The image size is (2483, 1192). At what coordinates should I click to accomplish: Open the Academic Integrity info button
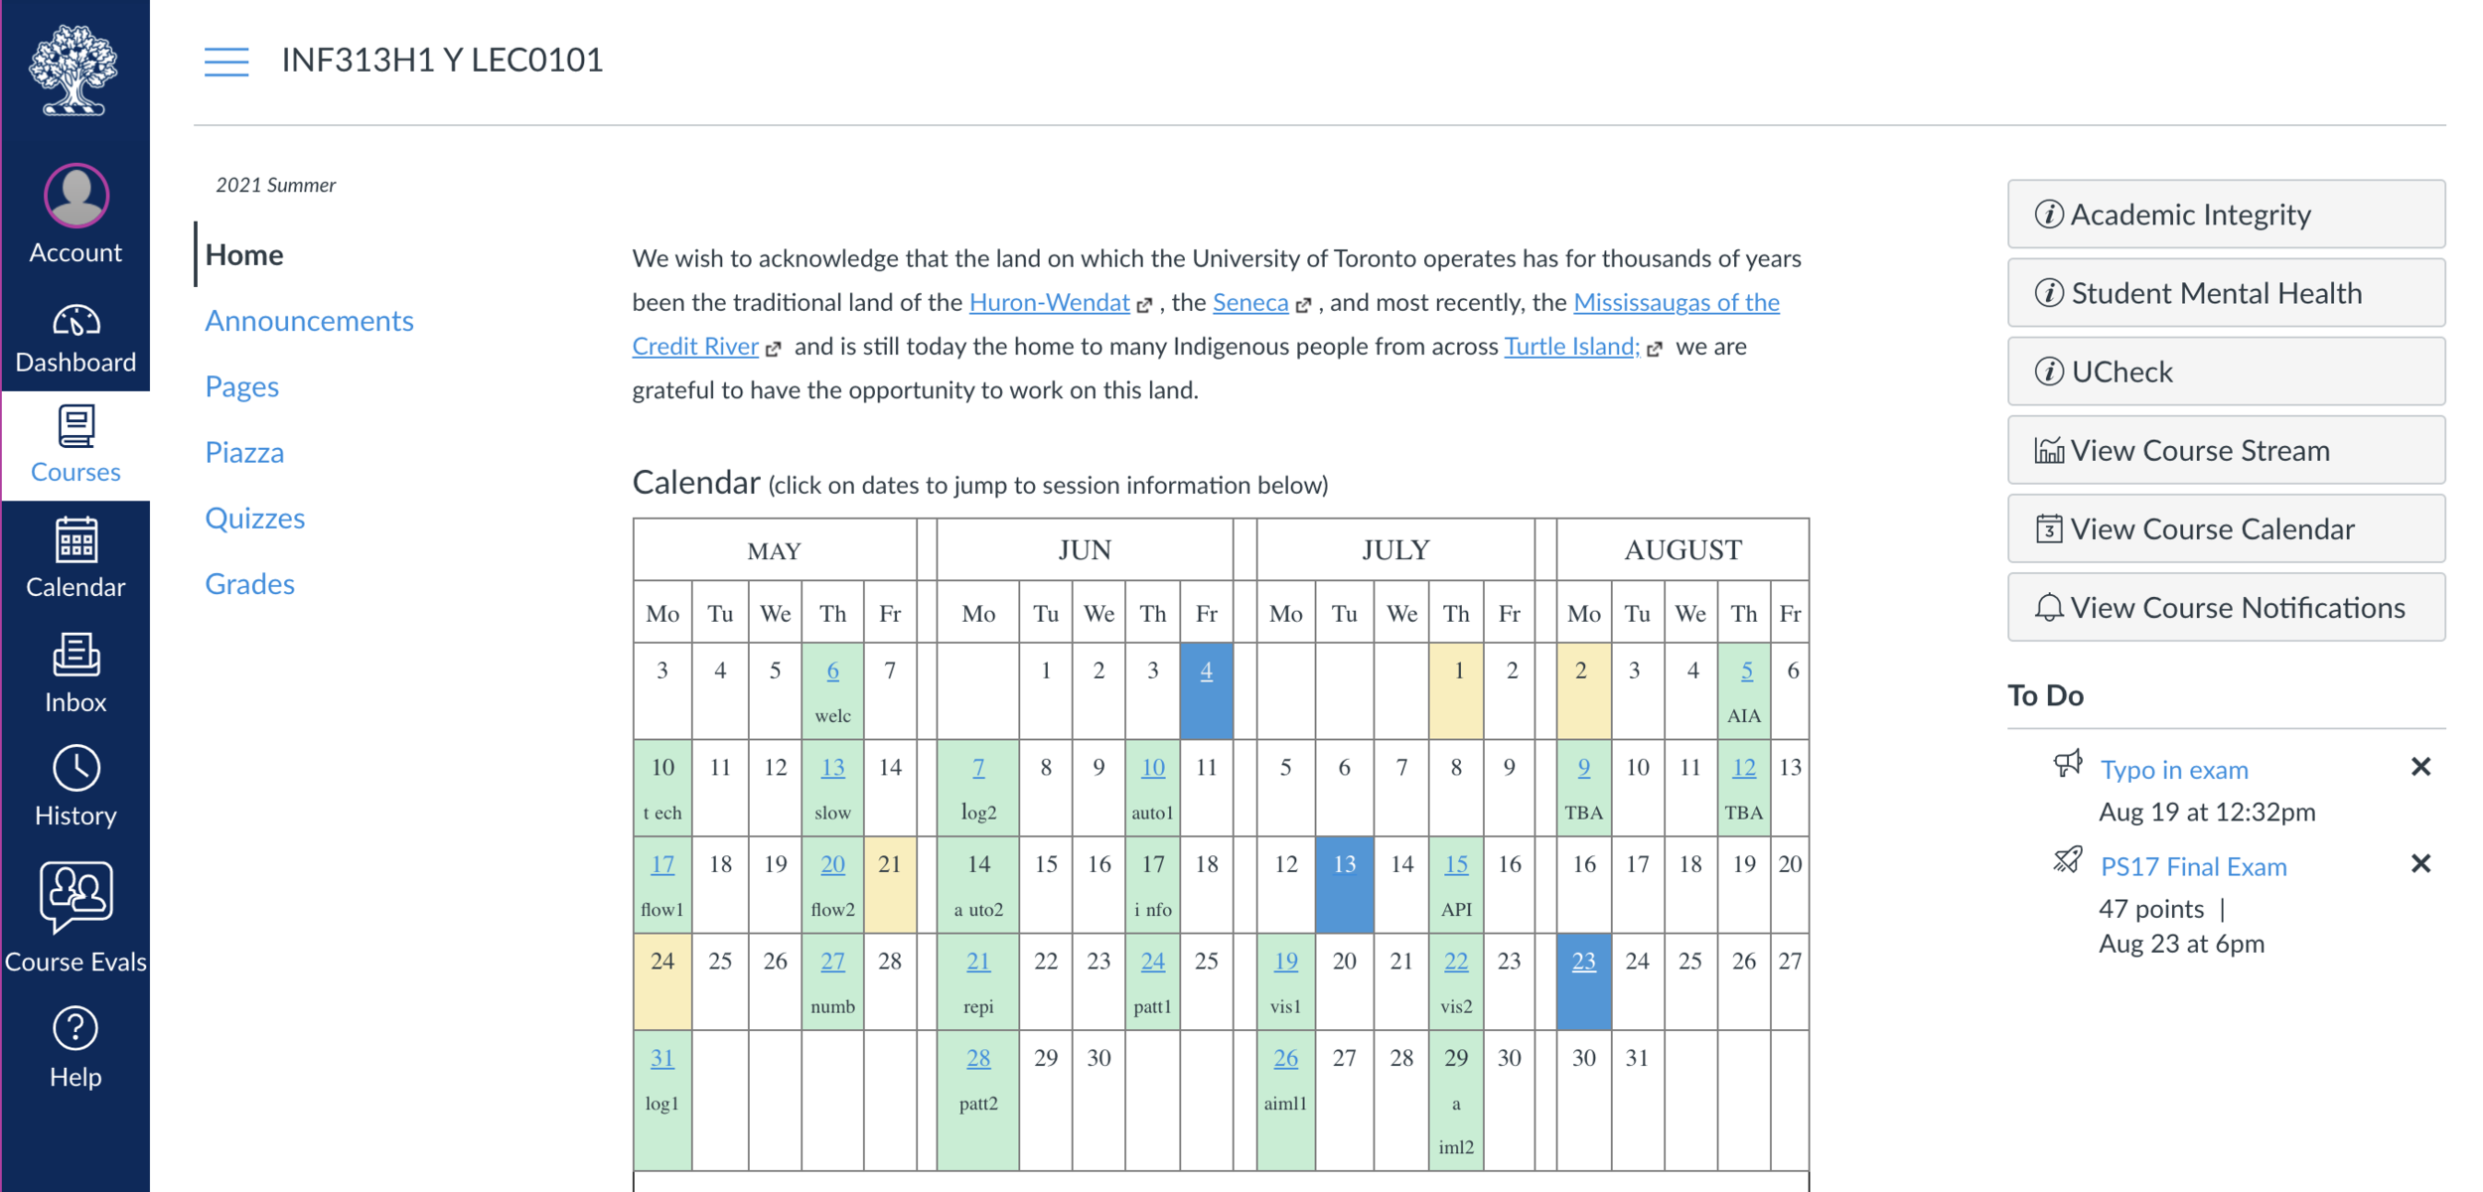[2225, 215]
